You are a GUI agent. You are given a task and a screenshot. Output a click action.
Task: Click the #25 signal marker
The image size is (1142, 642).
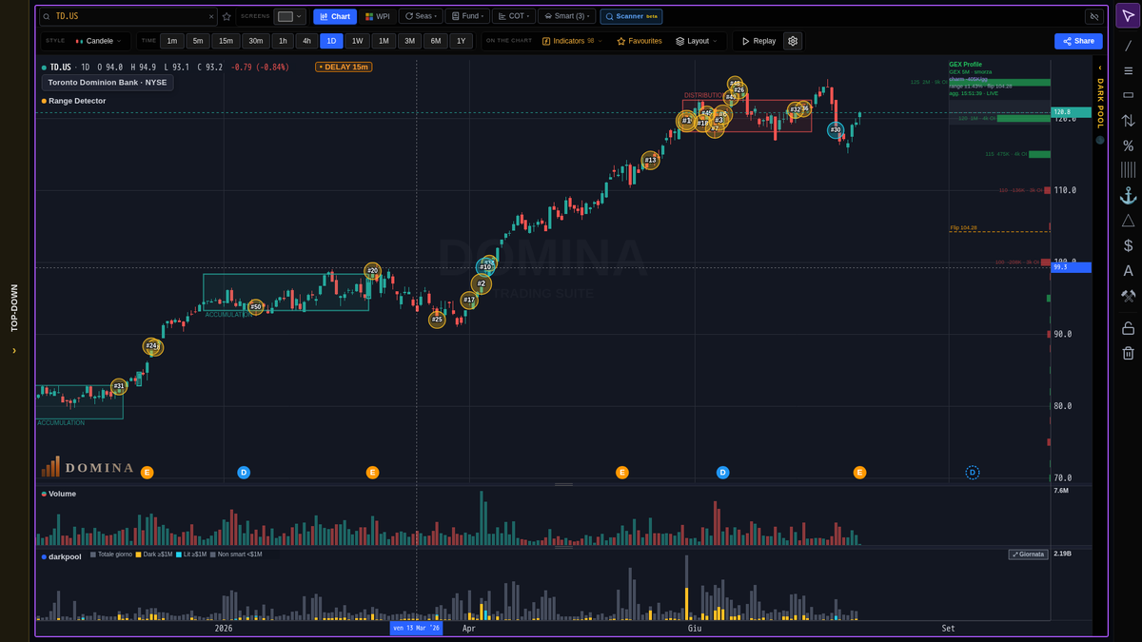(437, 320)
